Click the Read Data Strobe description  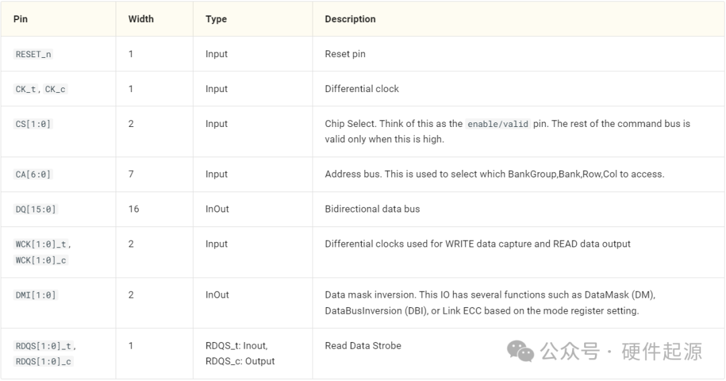pos(363,345)
